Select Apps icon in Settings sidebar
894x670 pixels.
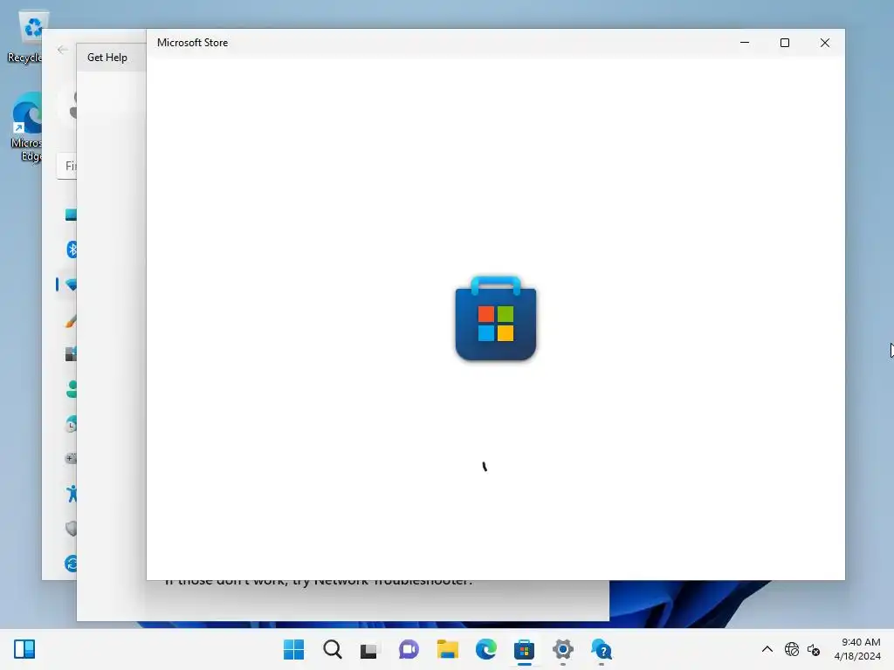(71, 354)
